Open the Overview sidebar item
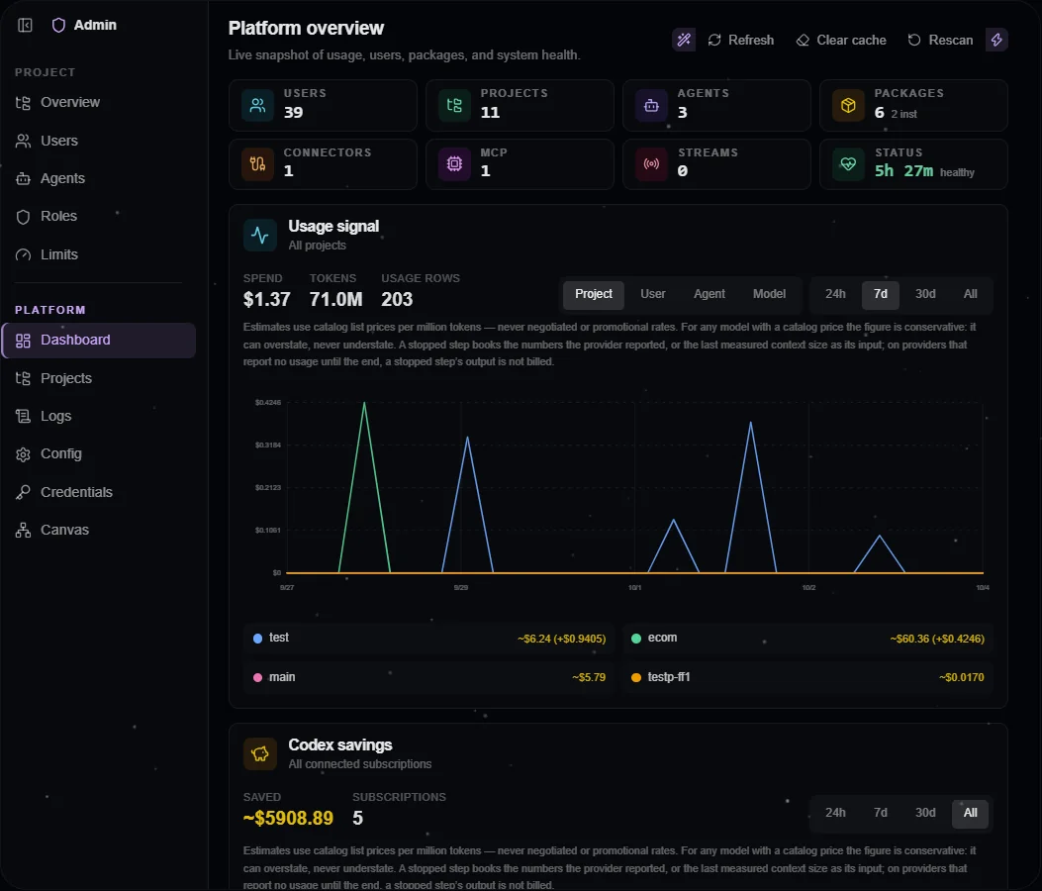This screenshot has height=891, width=1042. click(98, 102)
